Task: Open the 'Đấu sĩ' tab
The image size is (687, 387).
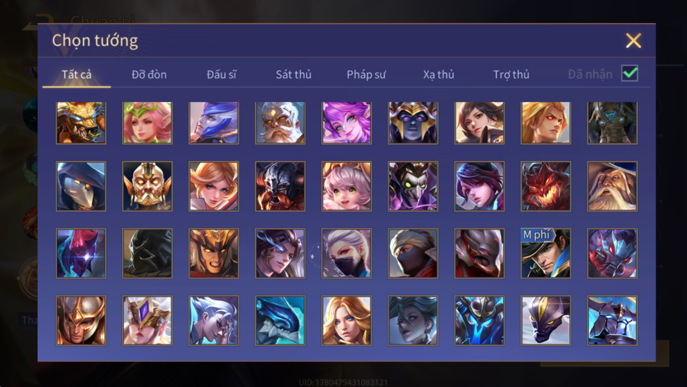Action: (x=221, y=74)
